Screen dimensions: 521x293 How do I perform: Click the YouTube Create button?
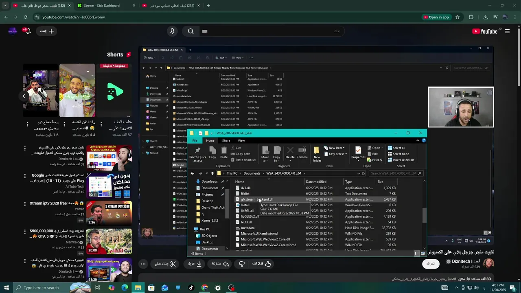pos(47,31)
